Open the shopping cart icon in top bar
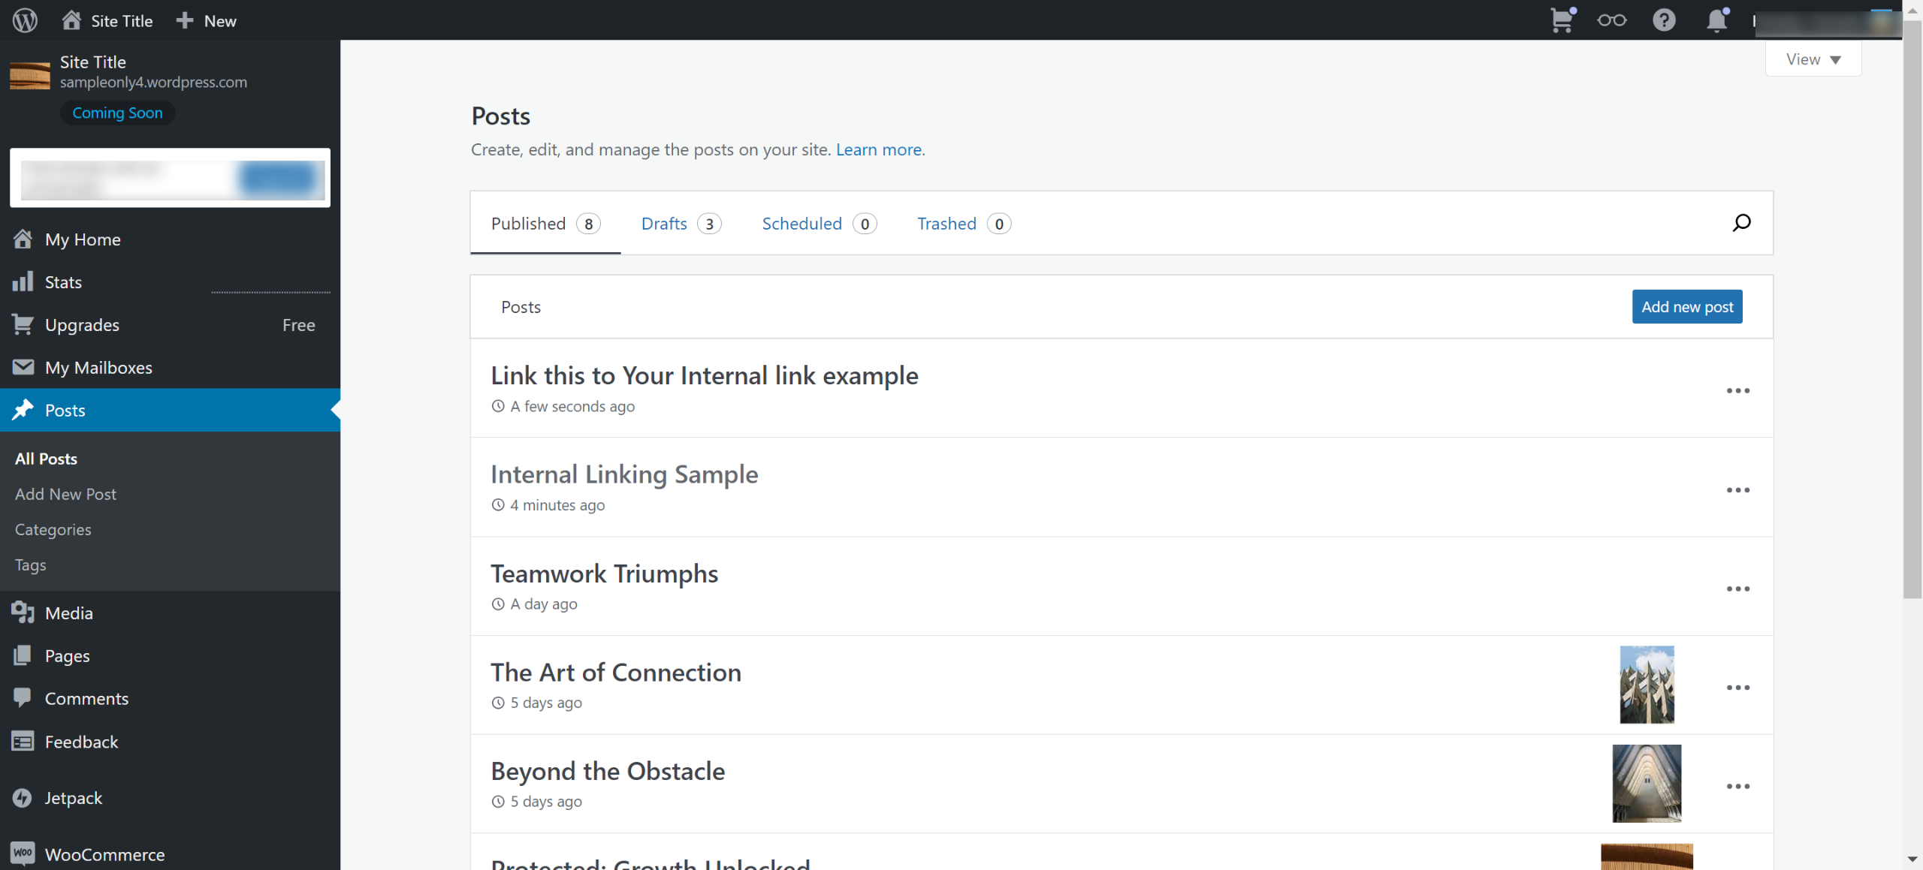 point(1562,20)
